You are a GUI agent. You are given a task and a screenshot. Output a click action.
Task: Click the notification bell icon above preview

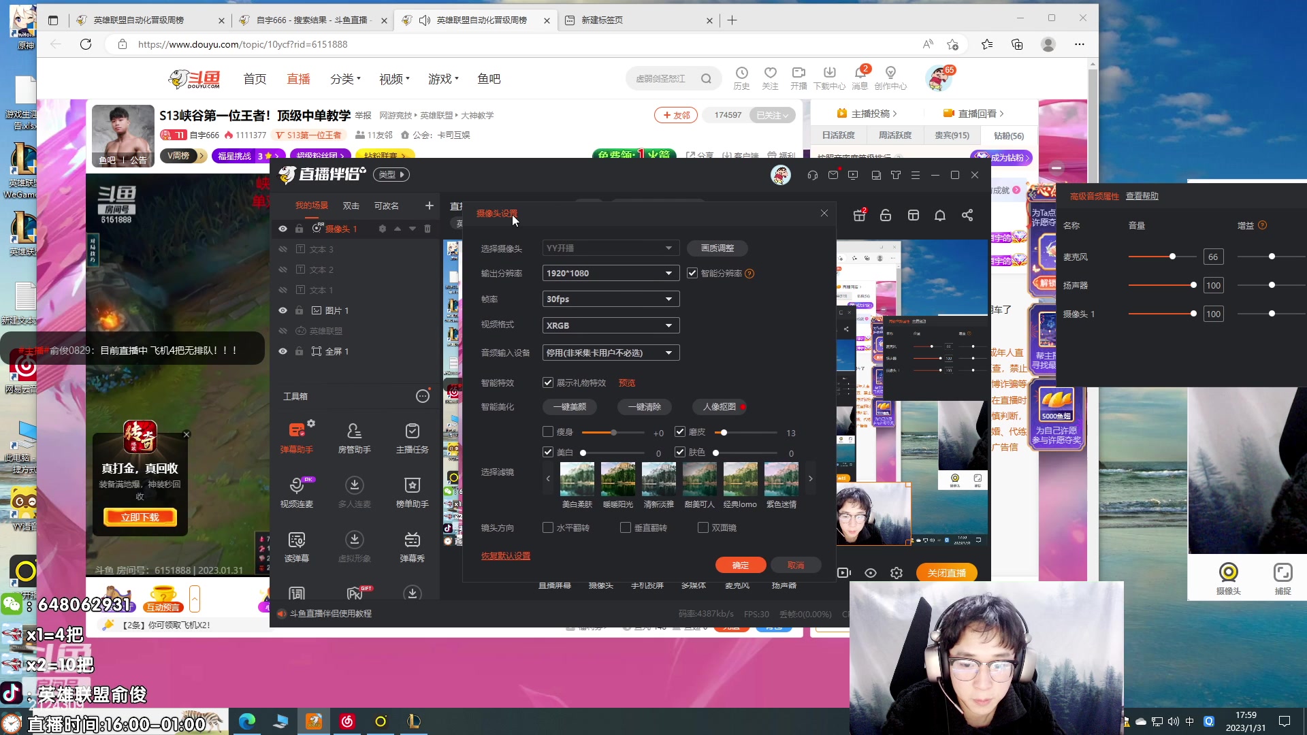coord(940,215)
